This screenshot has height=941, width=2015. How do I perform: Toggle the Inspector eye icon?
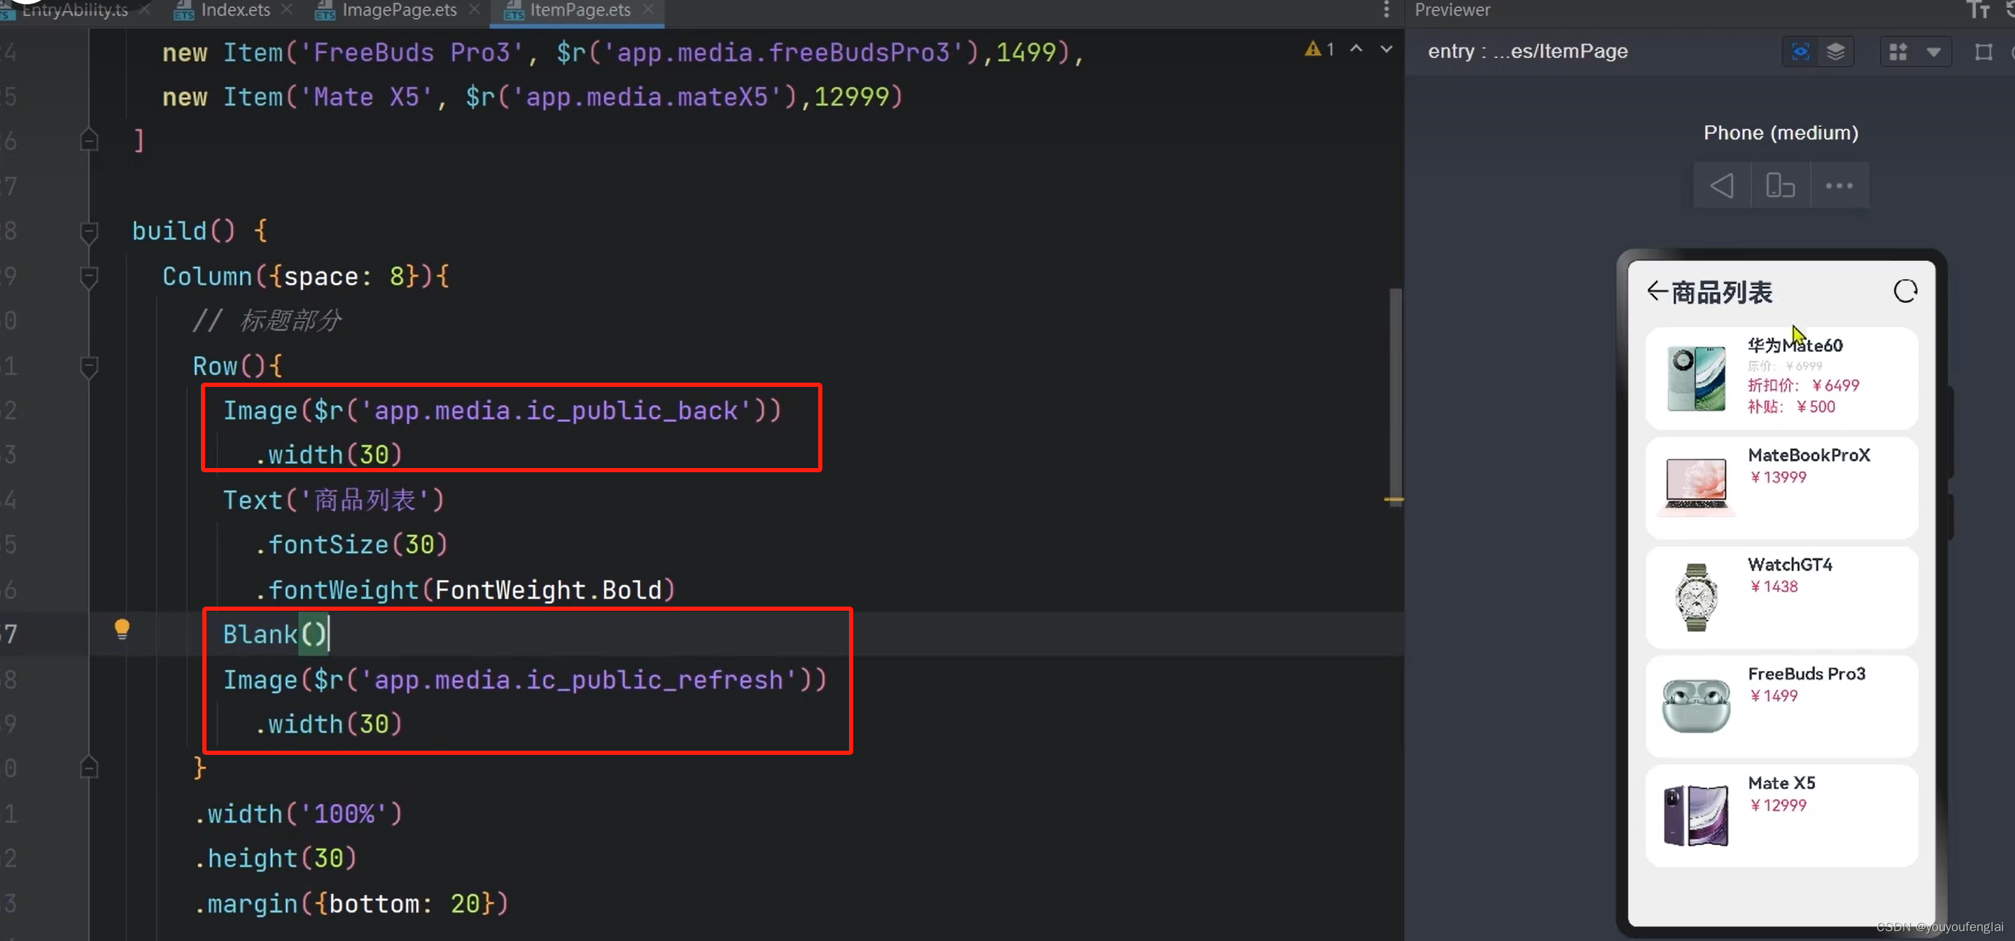click(1800, 52)
